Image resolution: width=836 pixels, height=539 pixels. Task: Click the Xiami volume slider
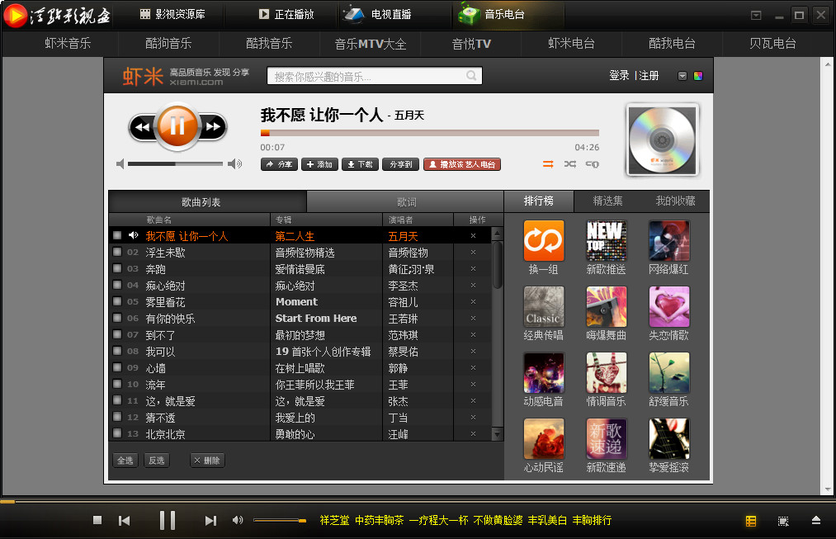(176, 163)
